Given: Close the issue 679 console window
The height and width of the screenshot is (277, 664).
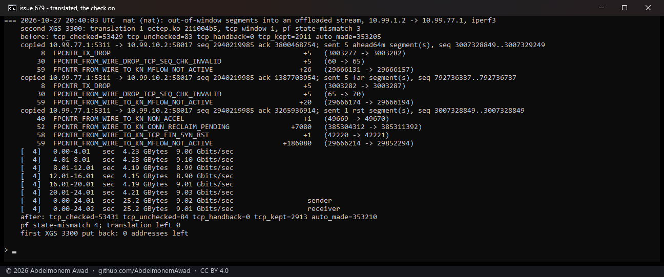Looking at the screenshot, I should pyautogui.click(x=648, y=8).
